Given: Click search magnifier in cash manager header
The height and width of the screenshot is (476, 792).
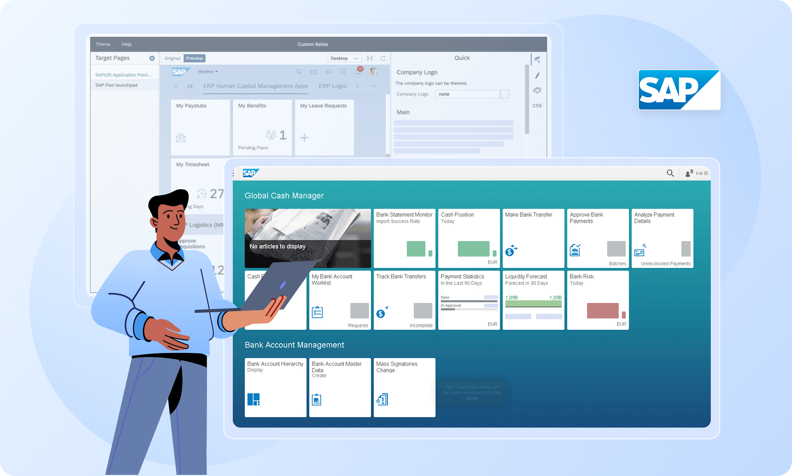Looking at the screenshot, I should pos(670,173).
